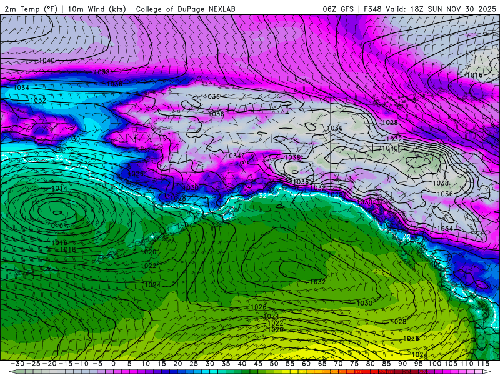Click the 85 temperature scale label
Viewport: 500px width, 375px height.
point(386,364)
